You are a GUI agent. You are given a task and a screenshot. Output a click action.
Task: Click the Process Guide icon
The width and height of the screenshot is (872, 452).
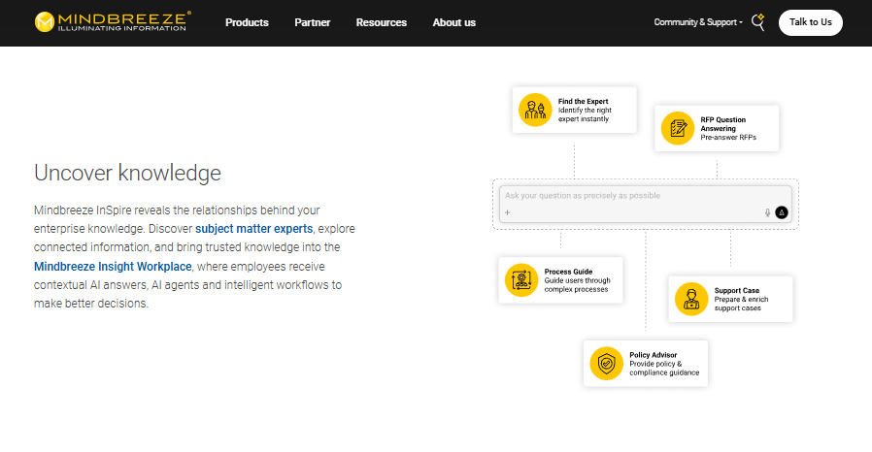(521, 280)
